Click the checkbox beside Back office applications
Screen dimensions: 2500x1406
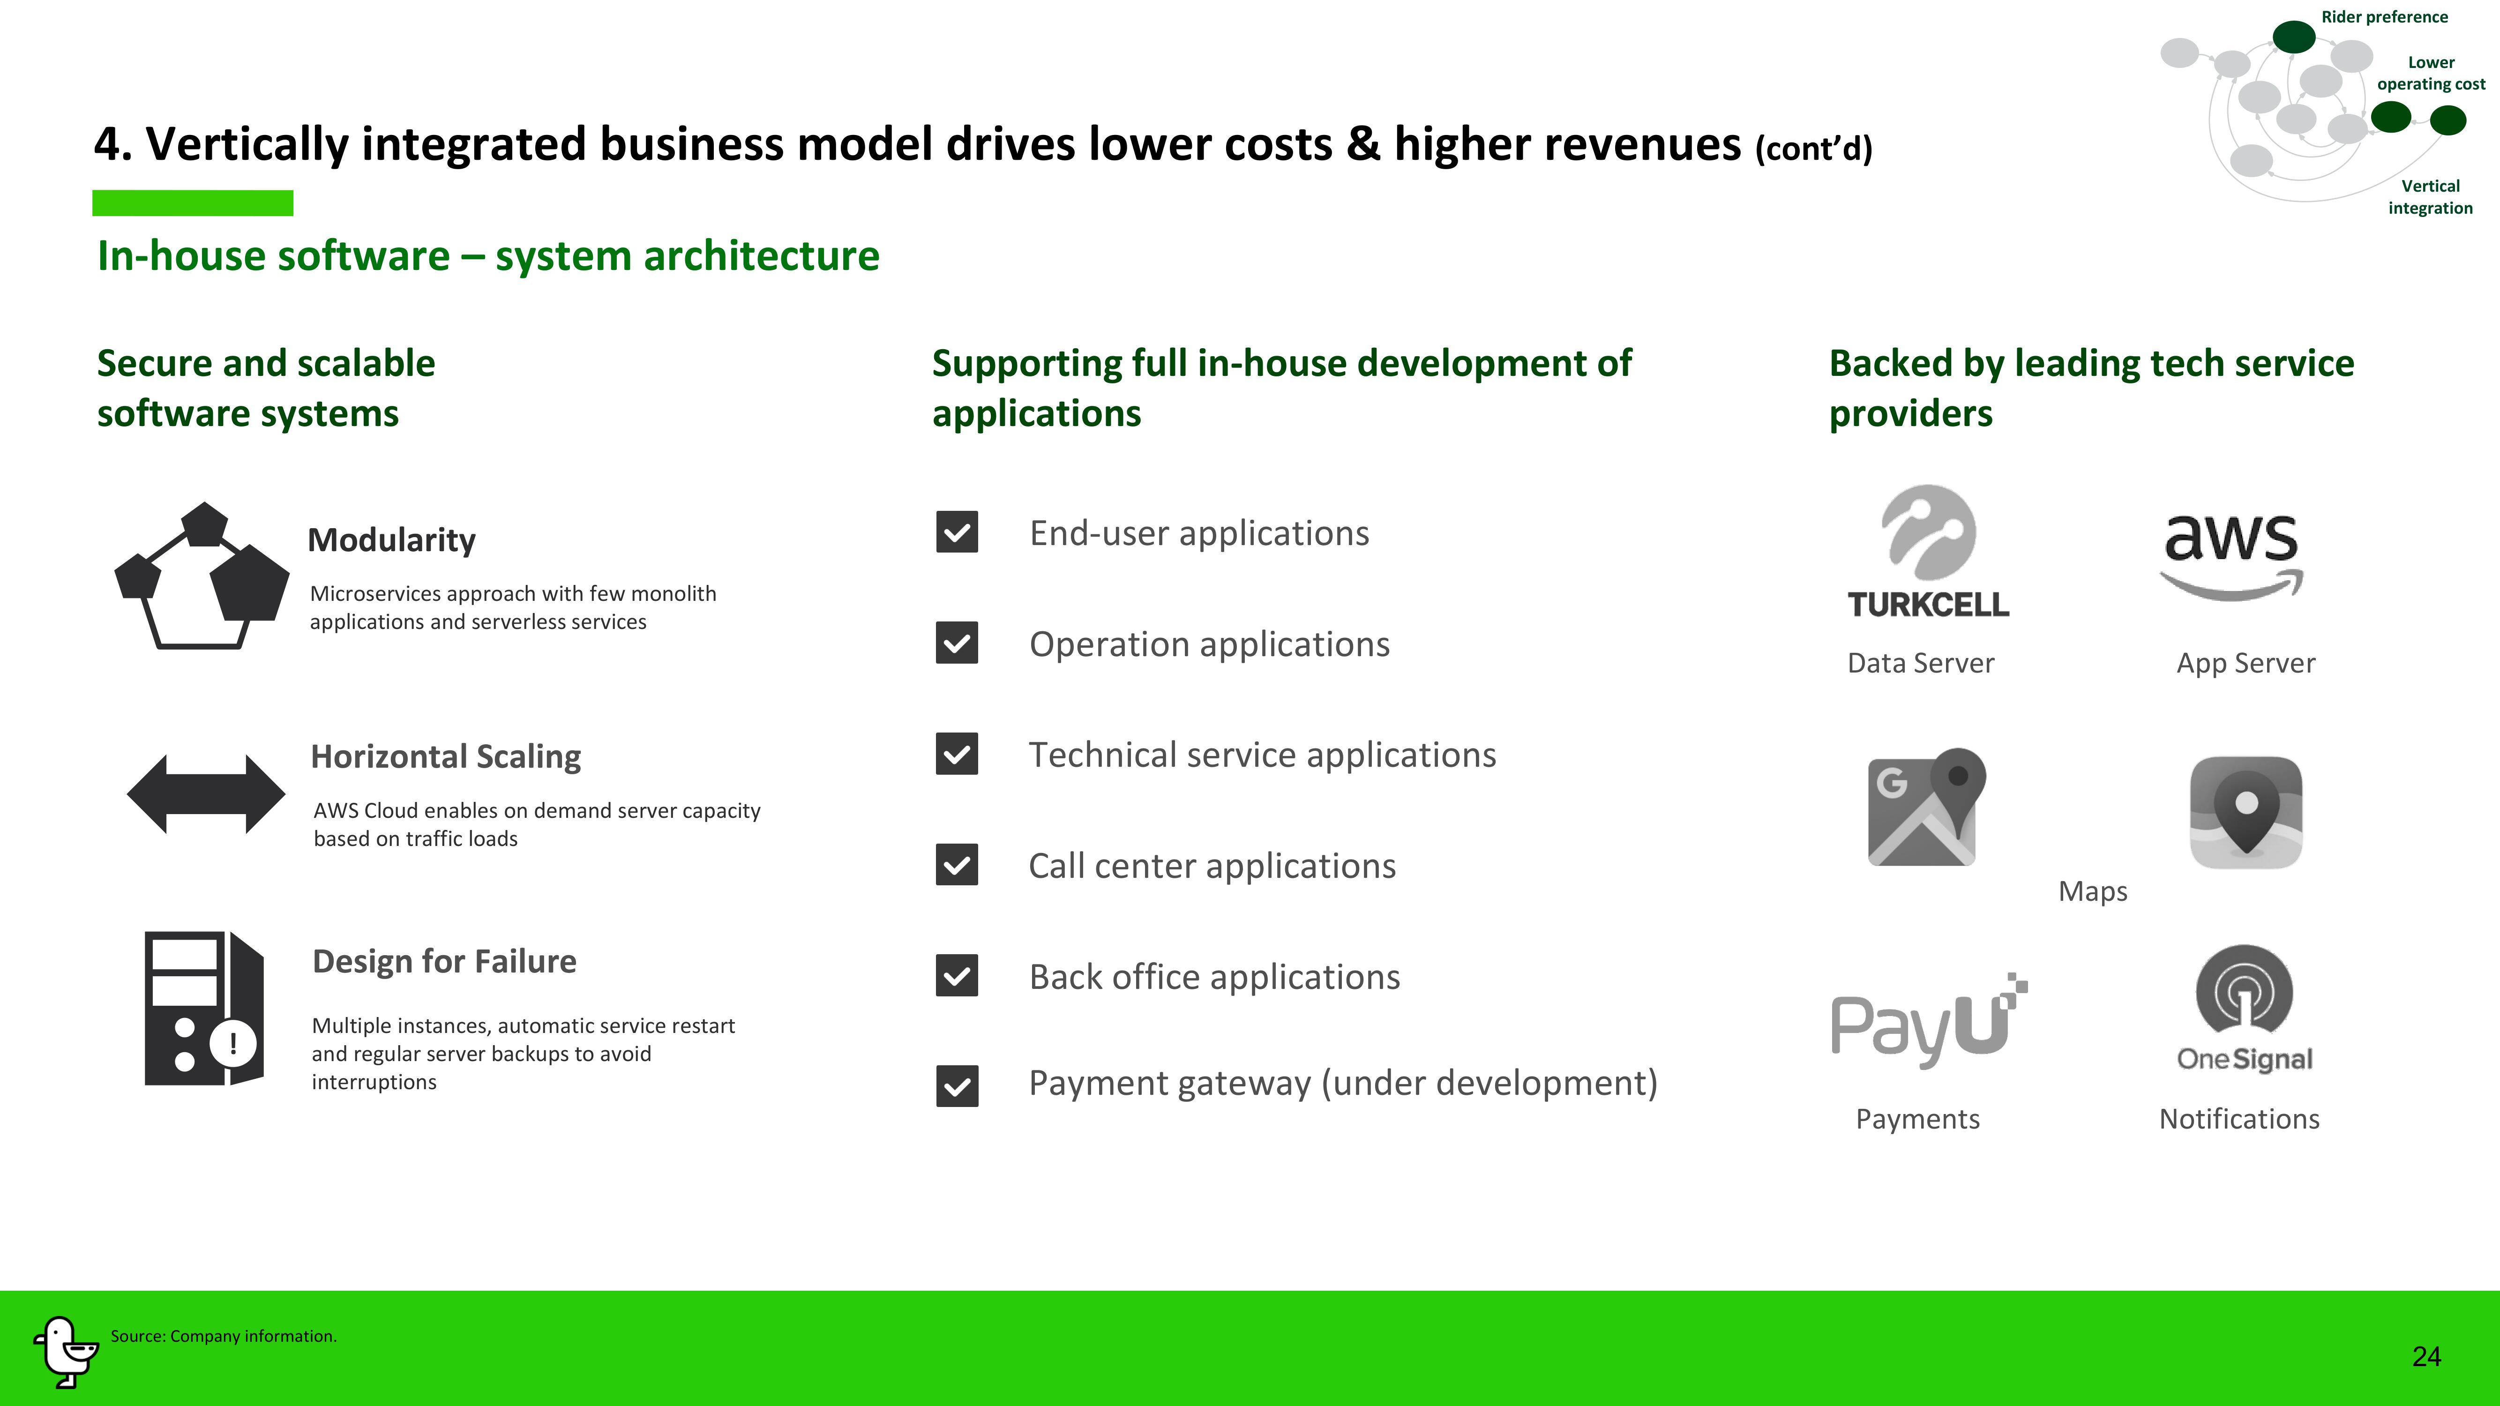(x=957, y=975)
